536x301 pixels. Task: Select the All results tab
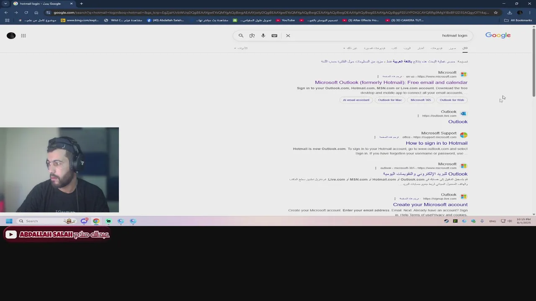coord(465,48)
